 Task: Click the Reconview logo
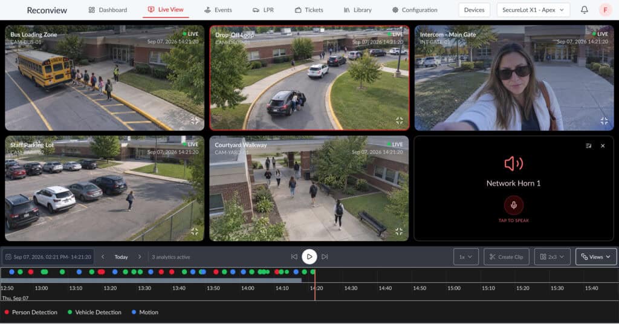(x=47, y=10)
